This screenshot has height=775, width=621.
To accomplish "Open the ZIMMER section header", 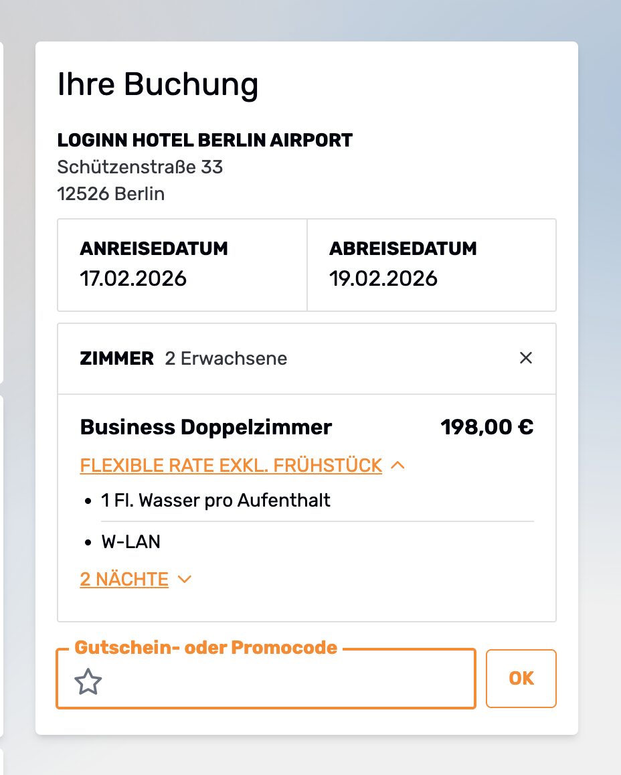I will pos(117,358).
